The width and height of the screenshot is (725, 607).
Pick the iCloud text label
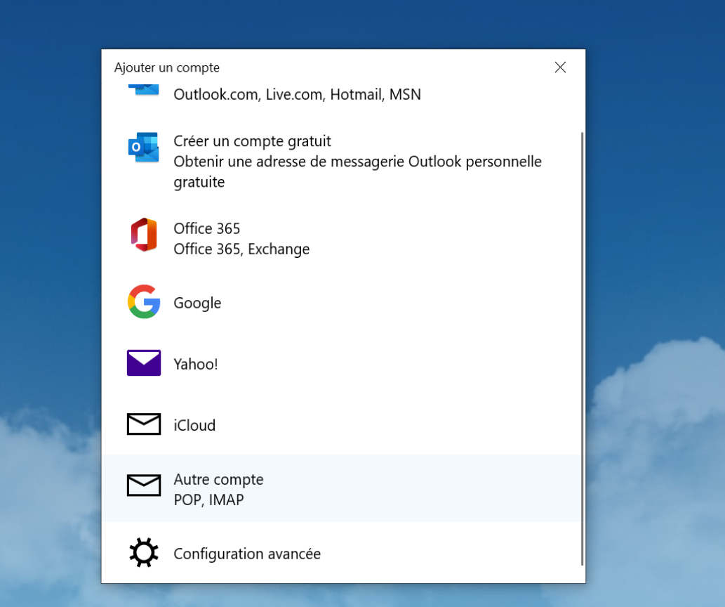click(194, 425)
